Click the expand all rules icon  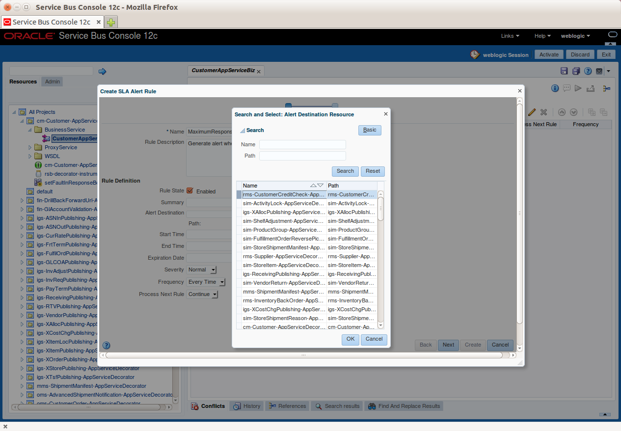click(x=592, y=112)
